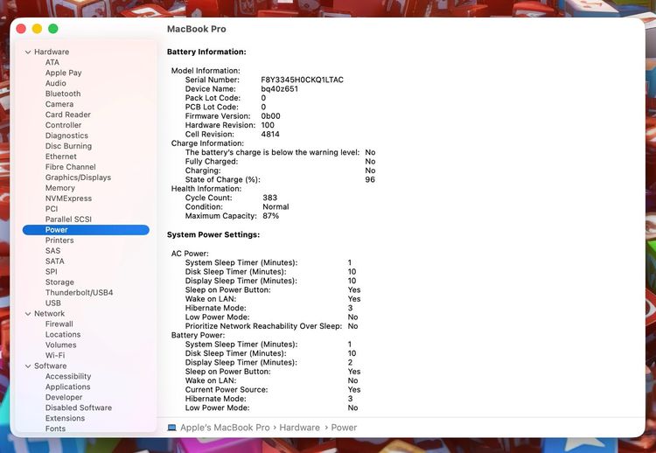Select Locations under Network

point(63,335)
